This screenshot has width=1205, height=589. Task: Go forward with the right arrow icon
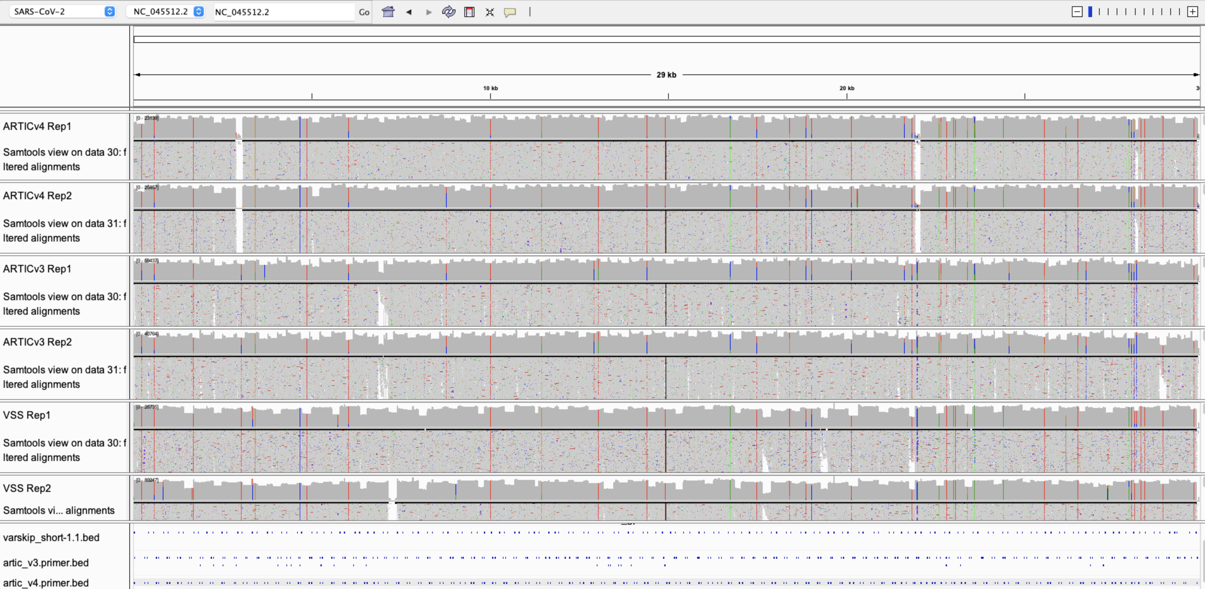[x=428, y=12]
